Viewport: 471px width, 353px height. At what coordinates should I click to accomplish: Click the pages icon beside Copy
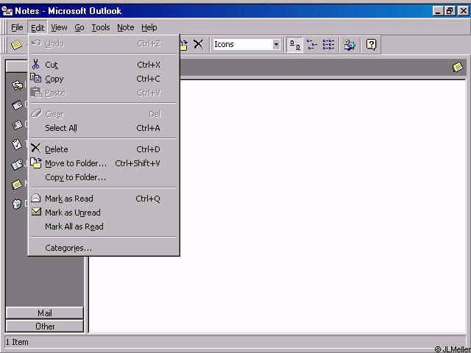36,78
